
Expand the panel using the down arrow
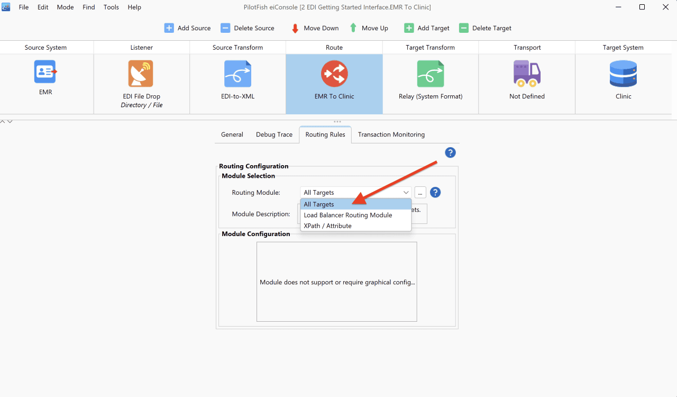click(x=10, y=122)
